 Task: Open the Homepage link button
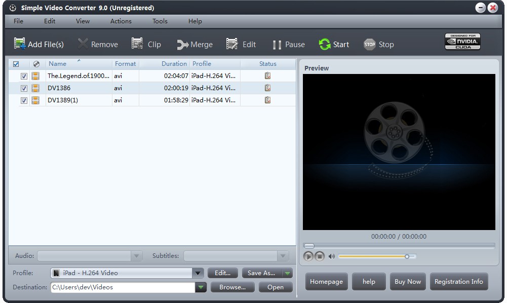(x=326, y=282)
